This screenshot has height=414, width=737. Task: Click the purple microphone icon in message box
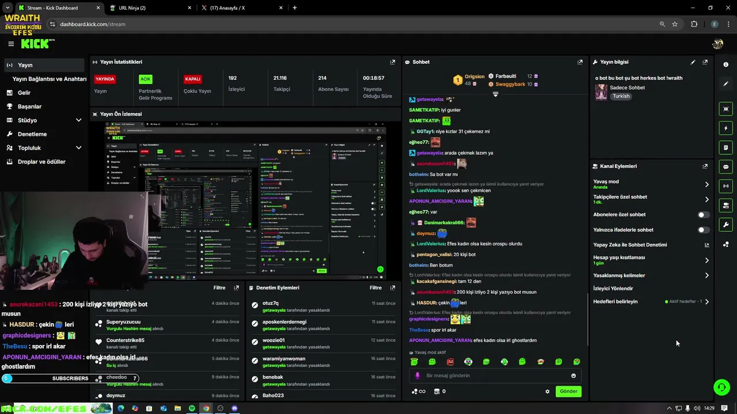point(417,375)
